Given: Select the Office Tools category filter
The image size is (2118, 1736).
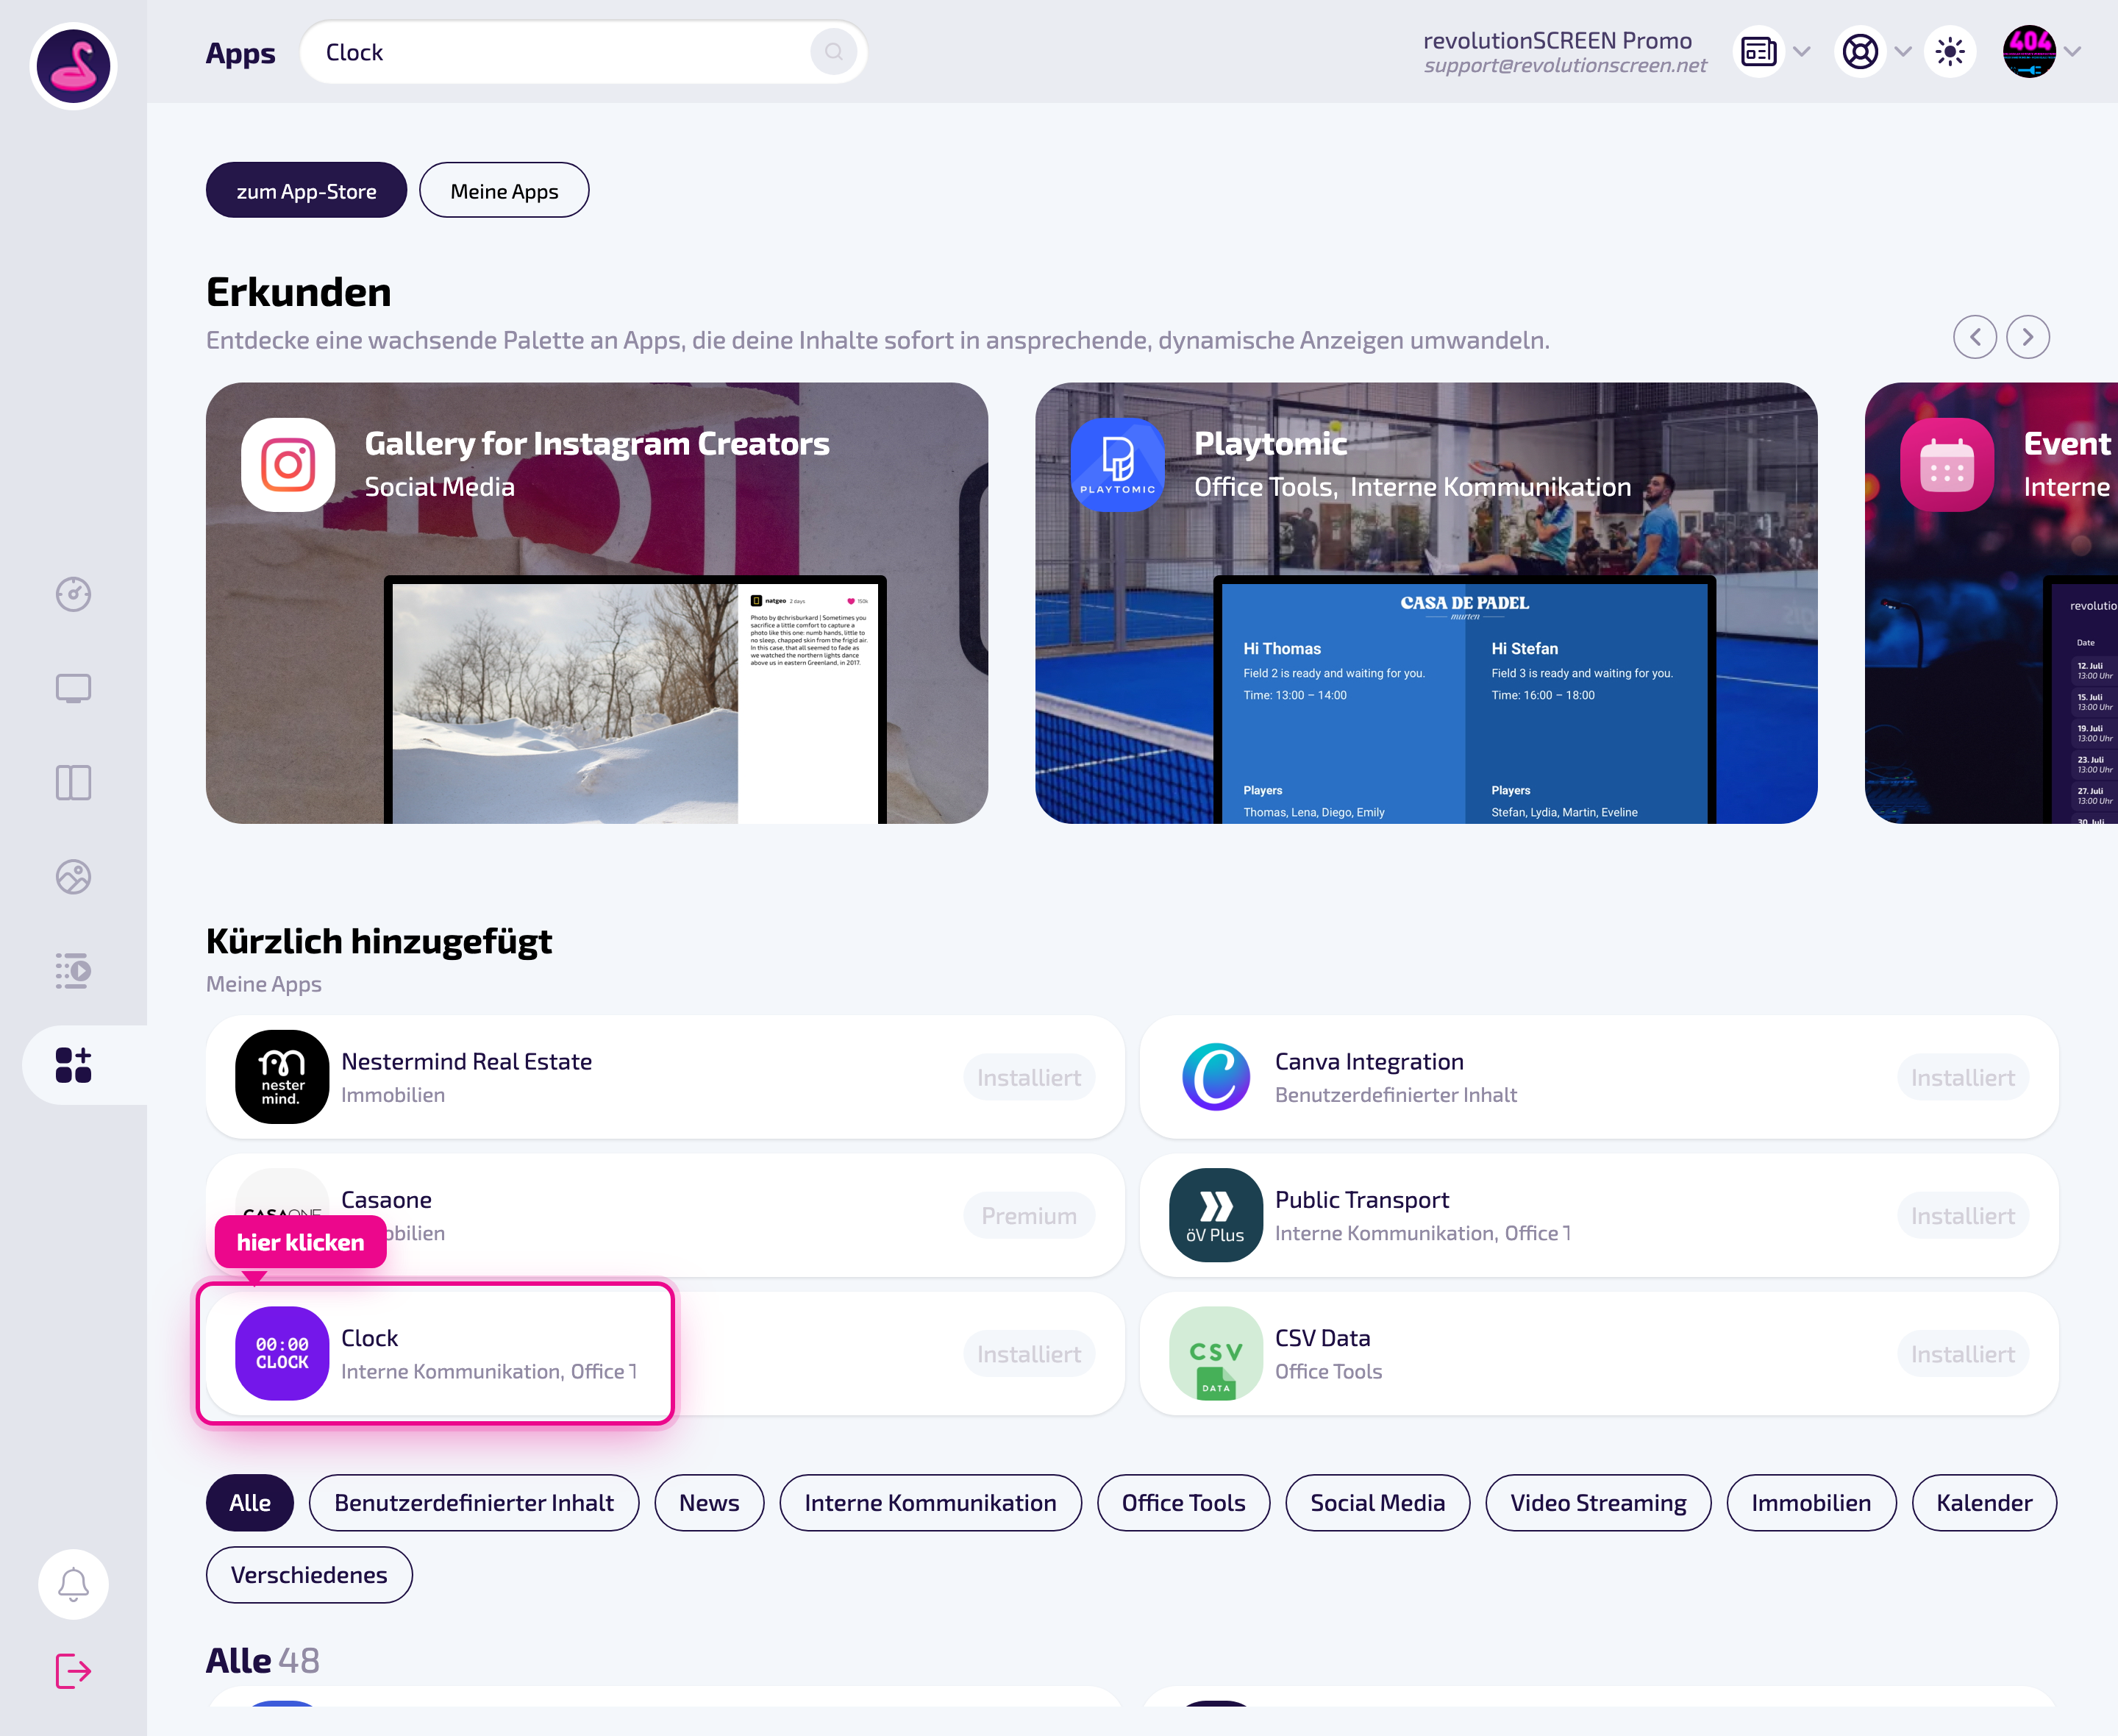Looking at the screenshot, I should pyautogui.click(x=1183, y=1503).
